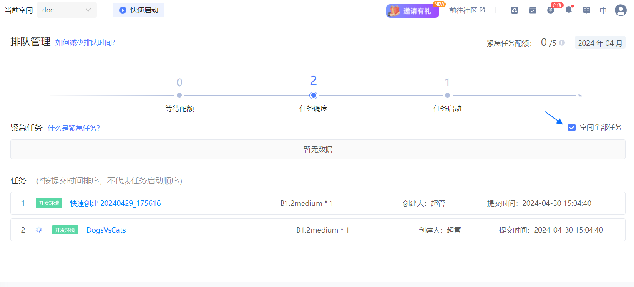Click the 邀请有礼 banner button
This screenshot has width=634, height=287.
412,11
